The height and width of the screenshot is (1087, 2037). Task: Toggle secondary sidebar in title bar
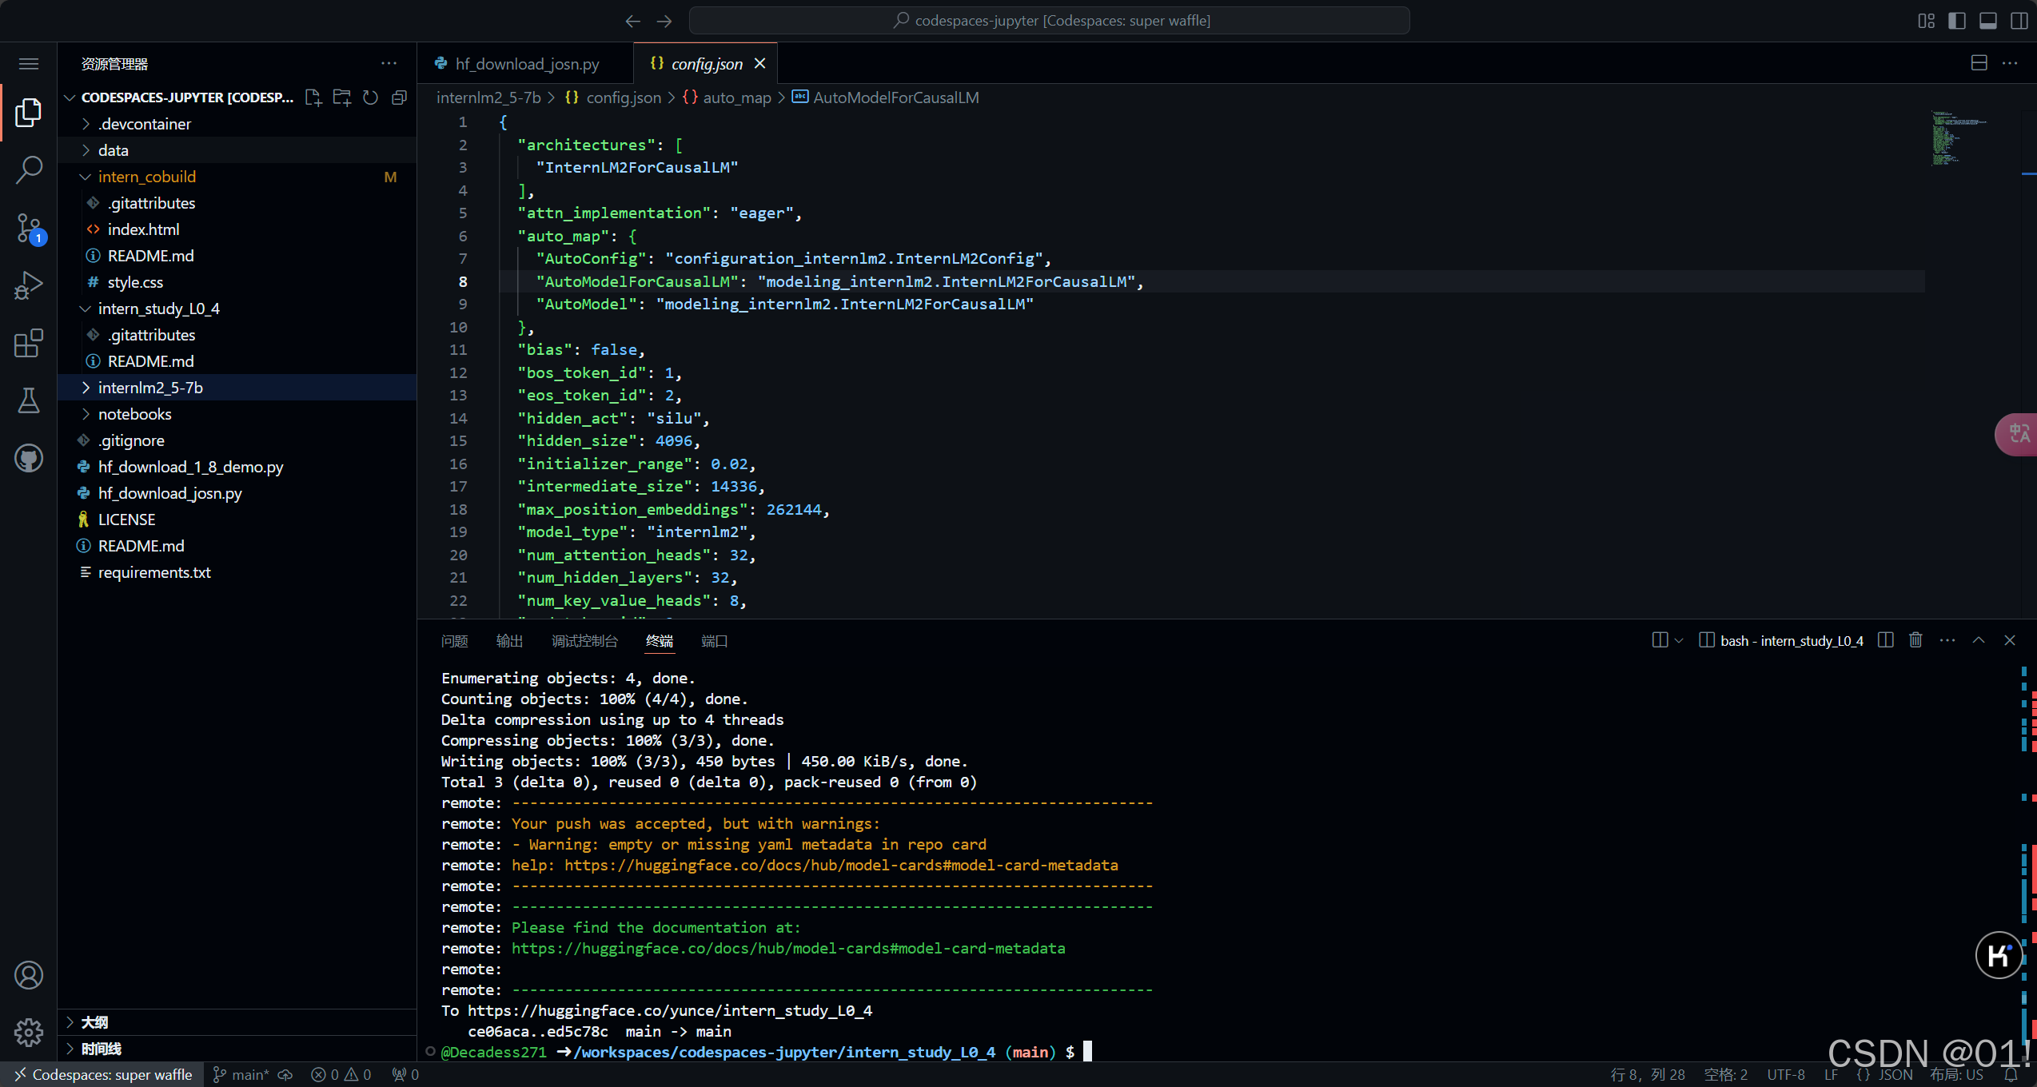point(2019,21)
